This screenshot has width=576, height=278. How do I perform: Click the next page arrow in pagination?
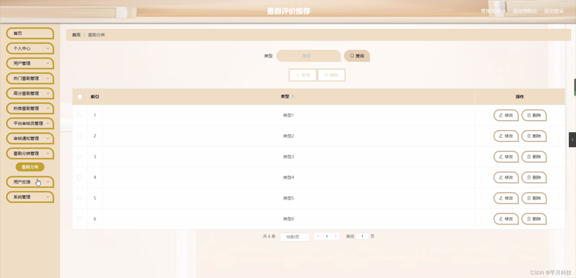(x=336, y=236)
